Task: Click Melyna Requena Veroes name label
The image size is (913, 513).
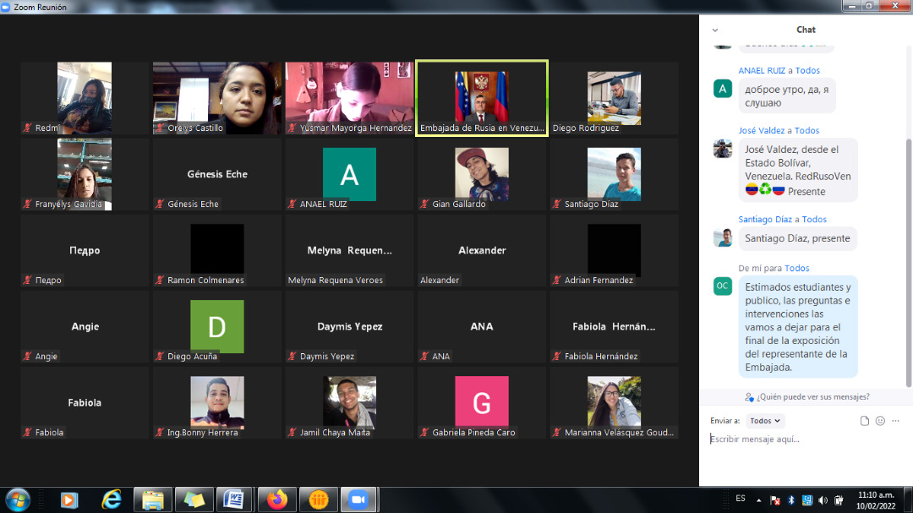Action: coord(336,281)
